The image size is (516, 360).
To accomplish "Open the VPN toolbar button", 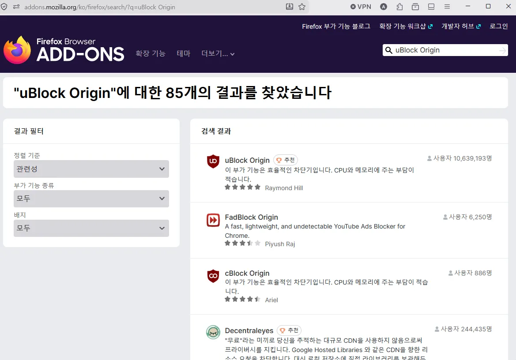I will tap(361, 7).
